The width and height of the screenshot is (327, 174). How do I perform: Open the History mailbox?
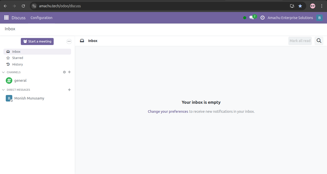pos(17,64)
